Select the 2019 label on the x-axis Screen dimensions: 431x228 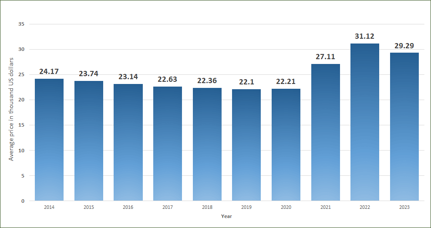point(246,207)
